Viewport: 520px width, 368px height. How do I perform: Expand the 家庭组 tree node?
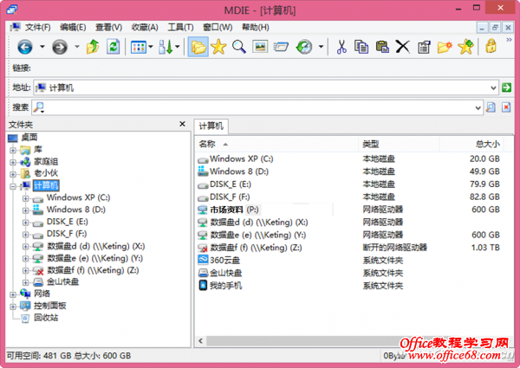coord(13,162)
